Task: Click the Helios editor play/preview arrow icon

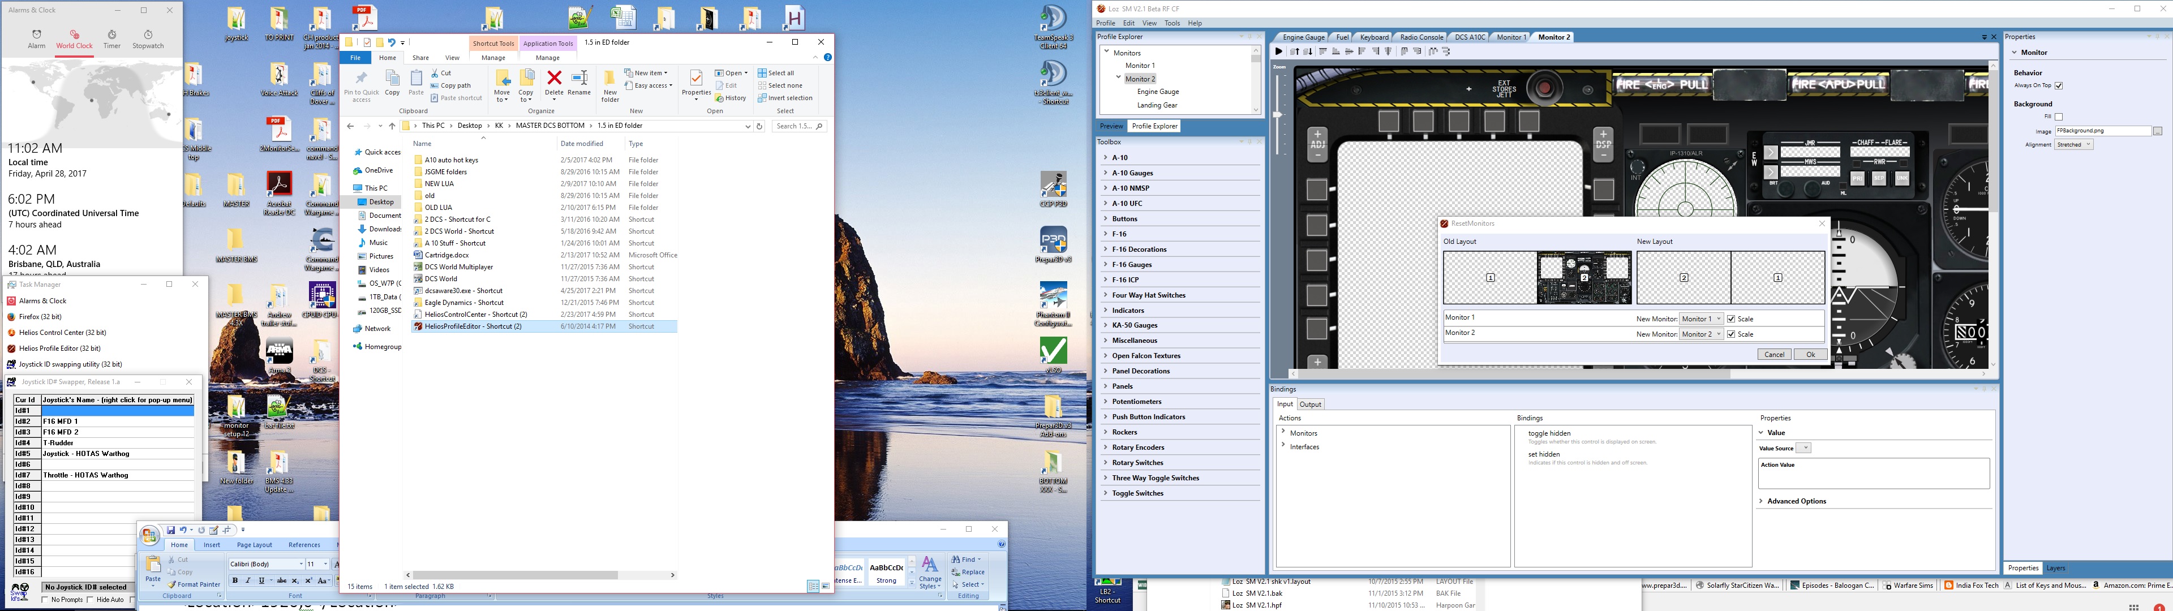Action: point(1279,51)
